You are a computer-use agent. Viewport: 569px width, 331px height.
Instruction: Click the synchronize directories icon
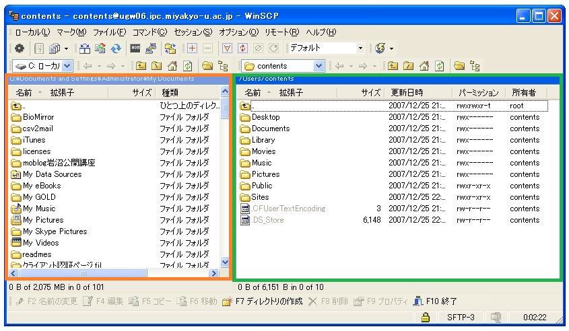[x=100, y=48]
